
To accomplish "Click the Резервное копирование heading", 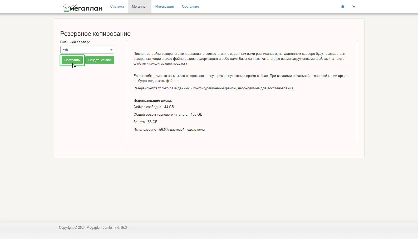I will (x=95, y=34).
